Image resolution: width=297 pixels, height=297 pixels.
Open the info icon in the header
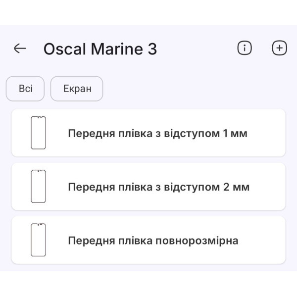(x=245, y=48)
